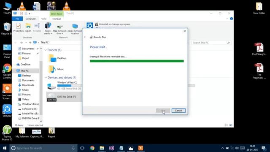Open Action Center notification icon
270x152 pixels.
264,148
